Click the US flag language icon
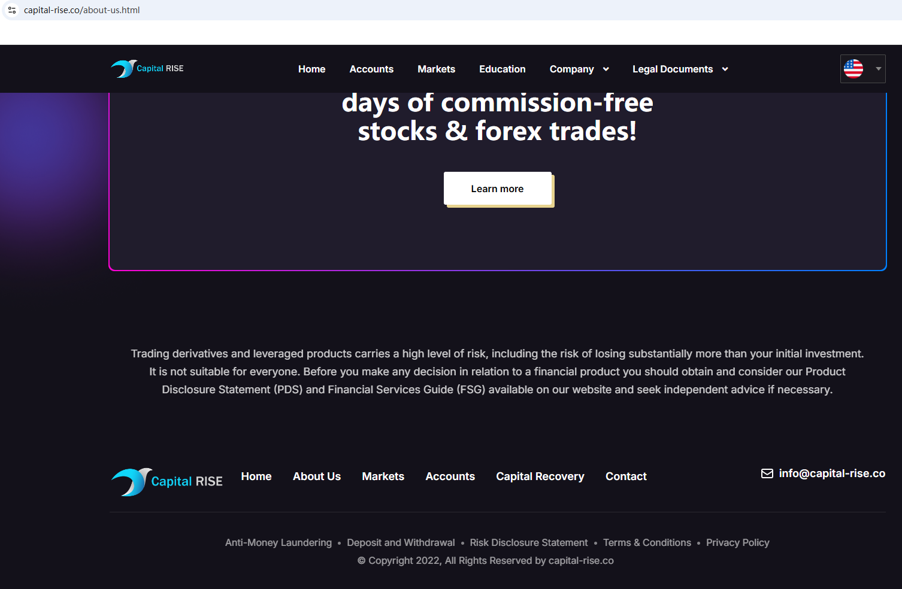902x589 pixels. click(853, 69)
